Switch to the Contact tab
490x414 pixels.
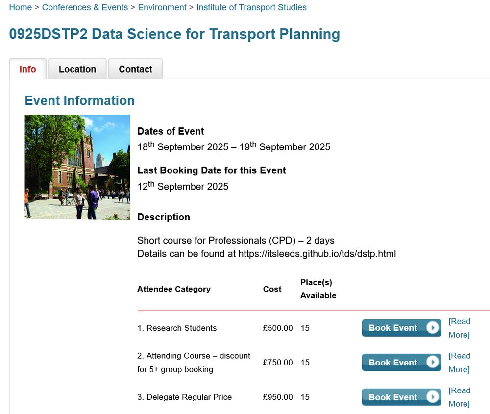pyautogui.click(x=135, y=69)
